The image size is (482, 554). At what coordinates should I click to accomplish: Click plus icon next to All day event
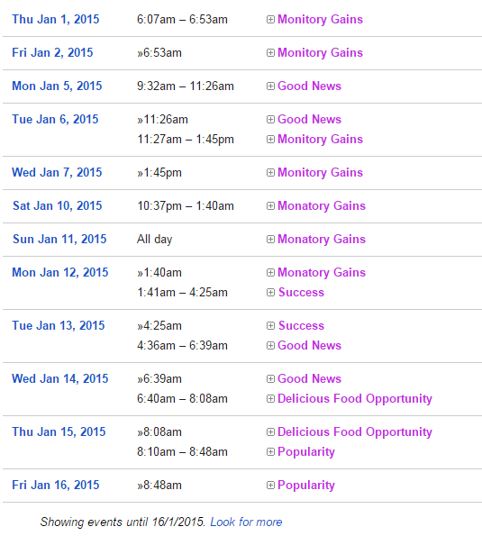270,240
